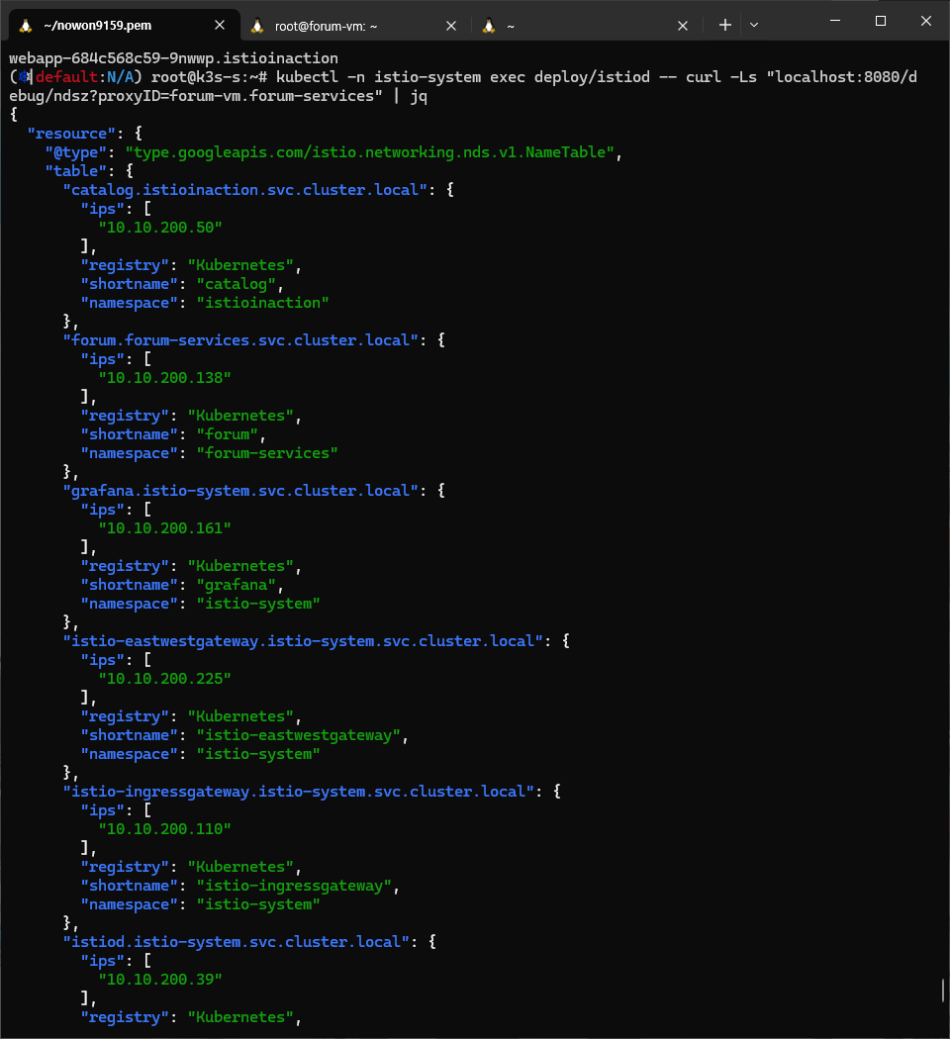Click the "resource" key at the top
Image resolution: width=950 pixels, height=1039 pixels.
click(71, 134)
